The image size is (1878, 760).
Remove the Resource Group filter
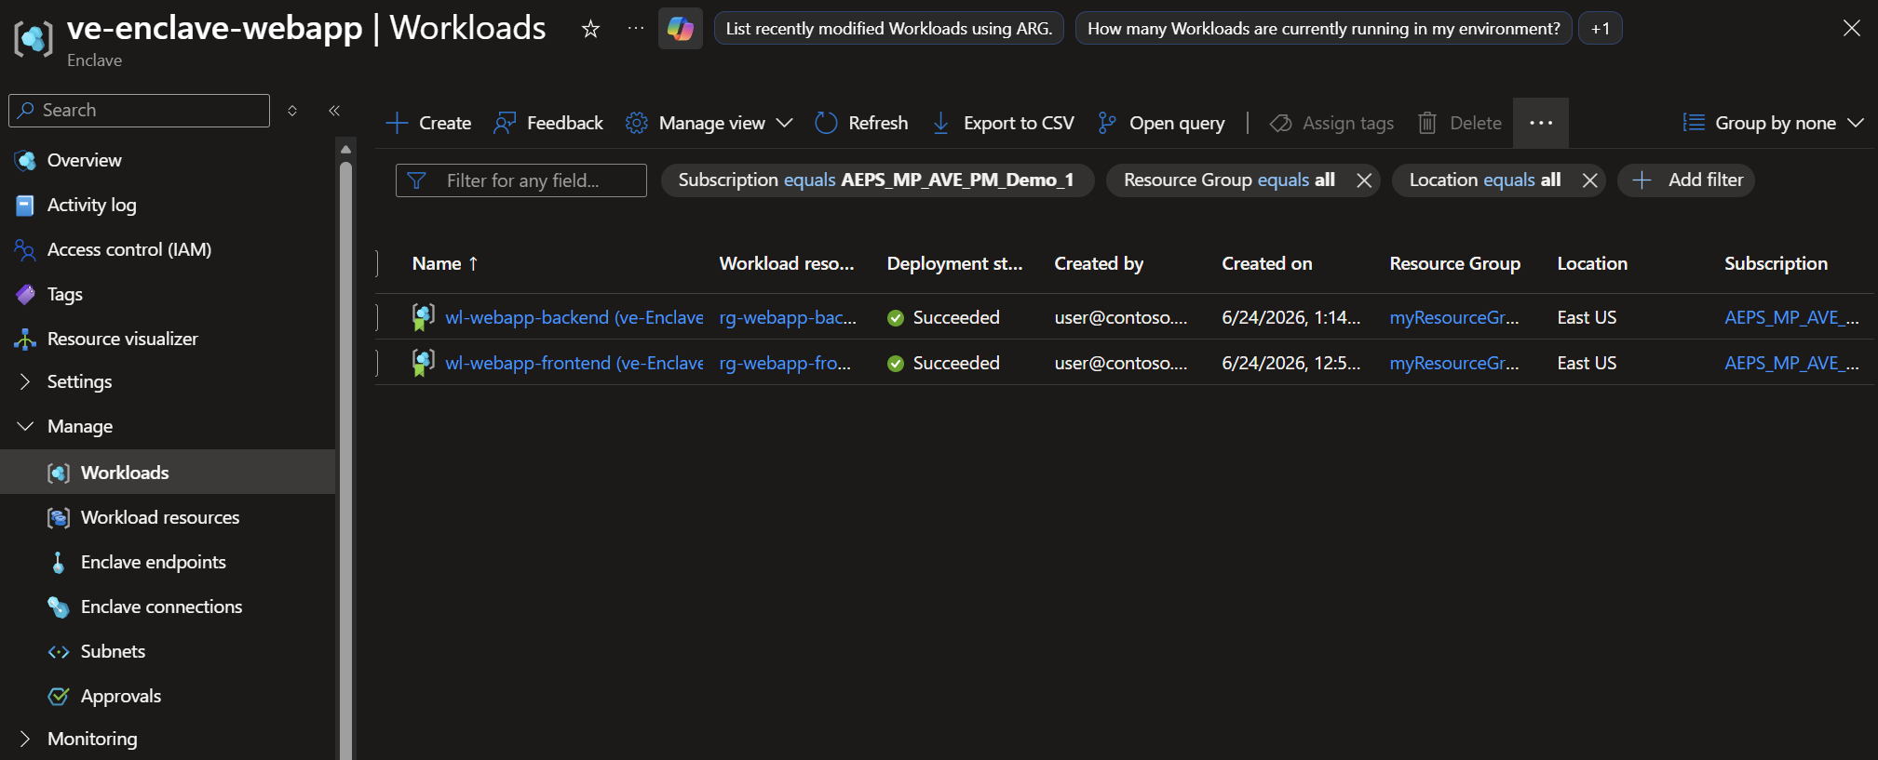coord(1364,180)
